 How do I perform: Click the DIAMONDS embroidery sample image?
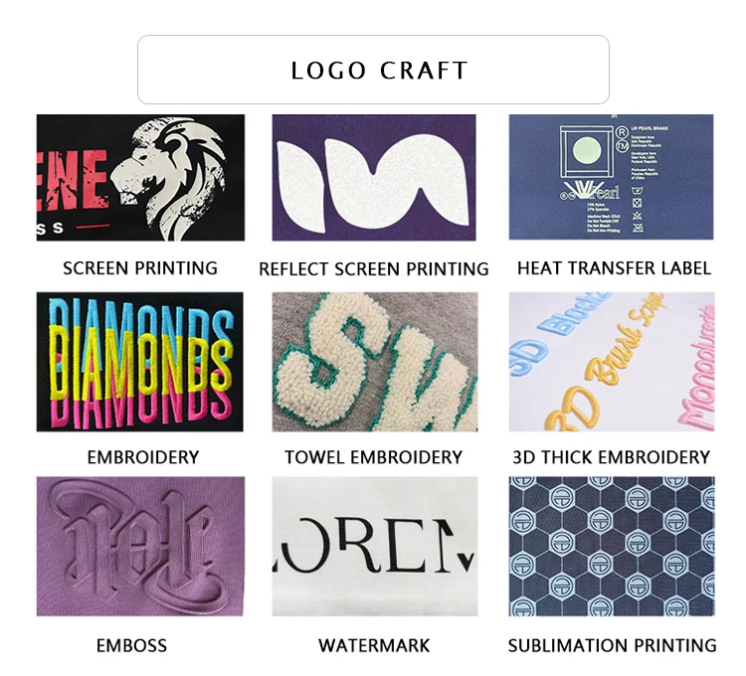point(140,362)
